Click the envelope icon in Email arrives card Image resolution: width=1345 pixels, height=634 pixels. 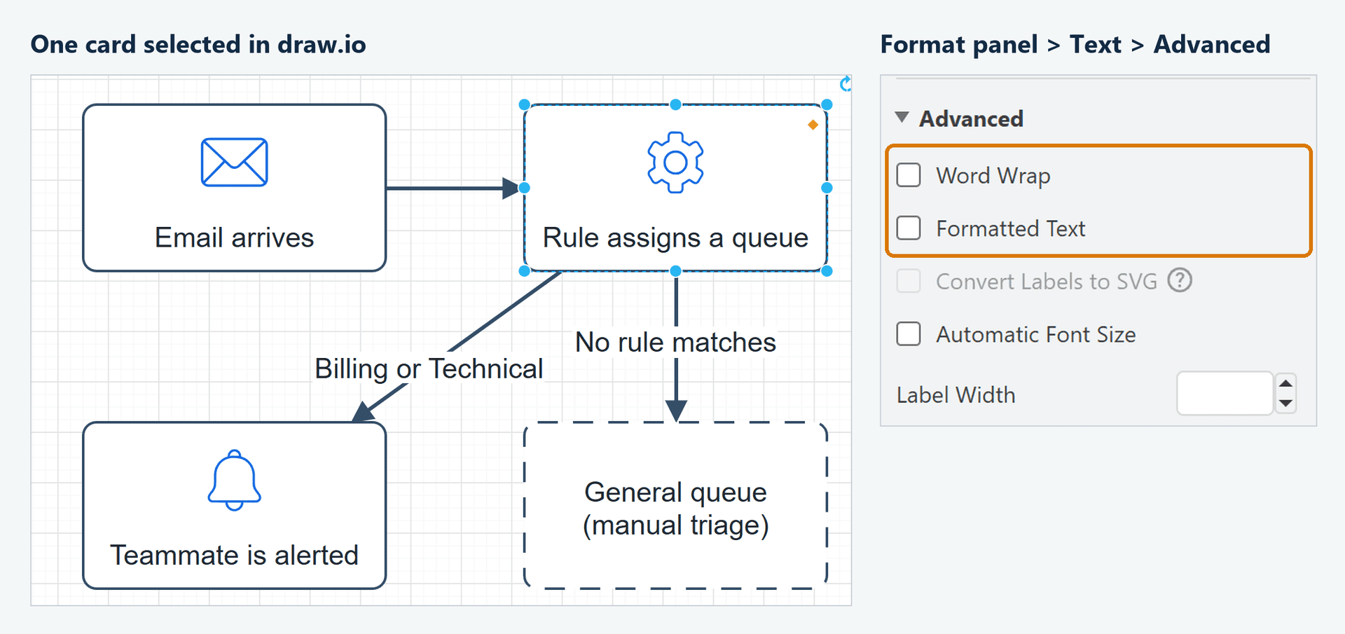tap(234, 163)
